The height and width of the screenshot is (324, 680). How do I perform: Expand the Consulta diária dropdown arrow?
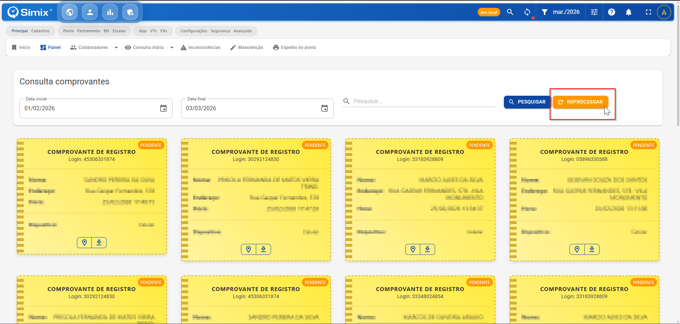[172, 48]
